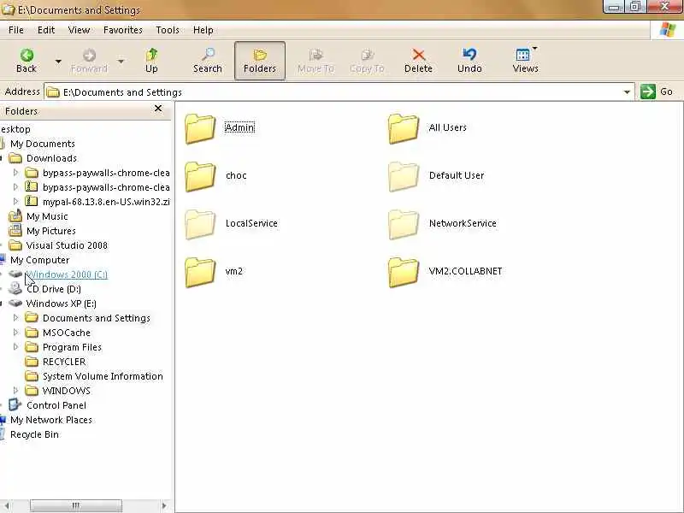
Task: Open the Forward history dropdown arrow
Action: (x=121, y=62)
